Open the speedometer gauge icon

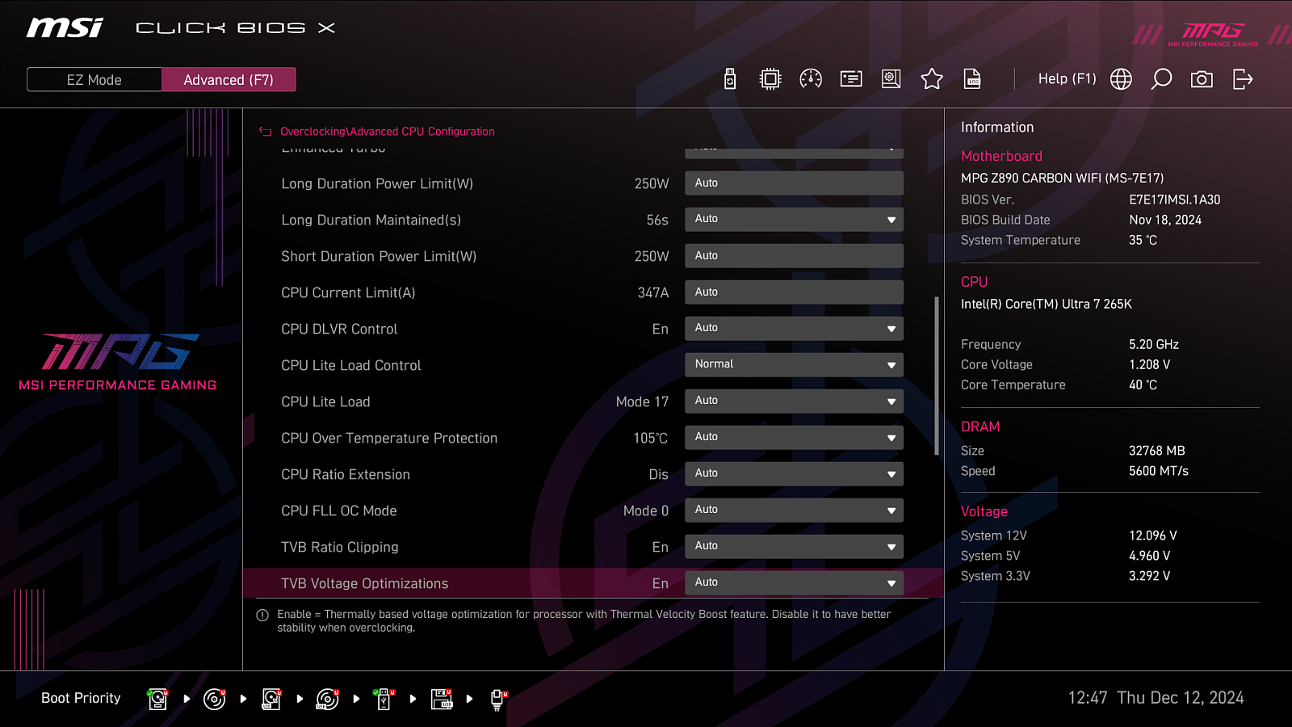point(811,79)
